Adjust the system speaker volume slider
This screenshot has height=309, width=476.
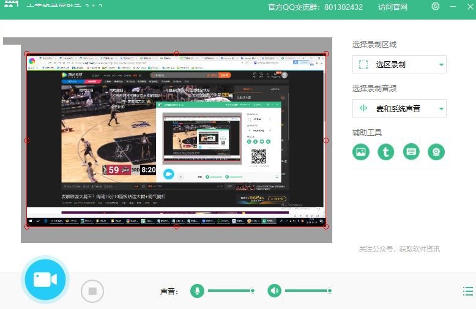click(x=308, y=291)
